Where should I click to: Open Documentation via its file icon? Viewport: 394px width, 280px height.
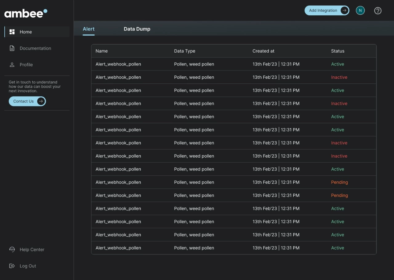point(12,48)
